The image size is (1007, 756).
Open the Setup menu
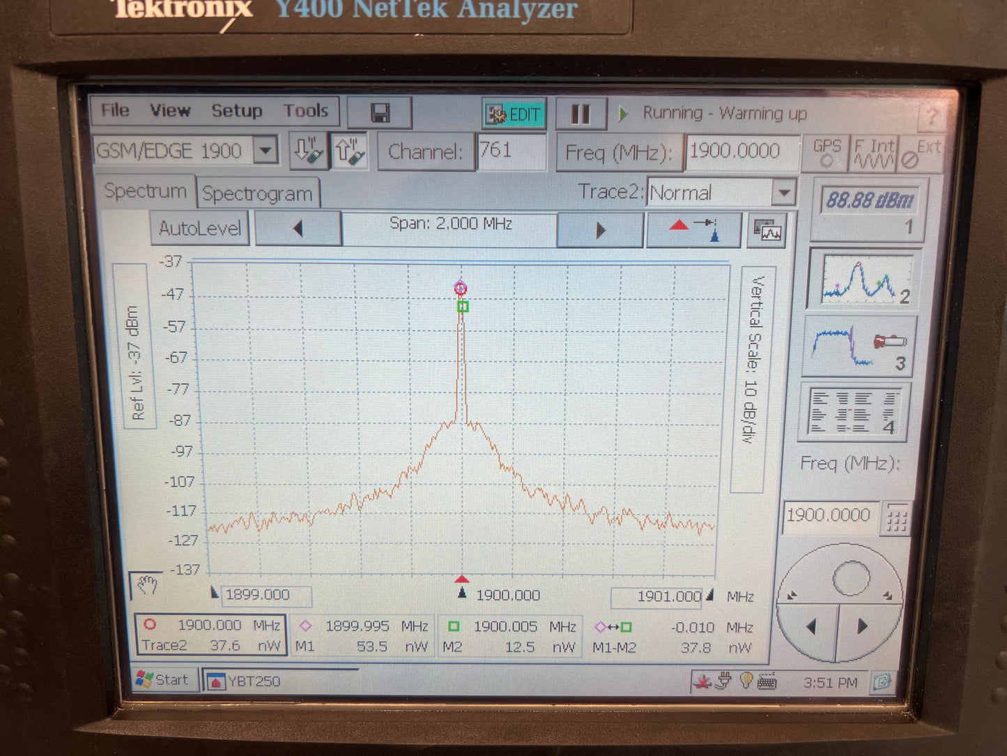pyautogui.click(x=237, y=111)
